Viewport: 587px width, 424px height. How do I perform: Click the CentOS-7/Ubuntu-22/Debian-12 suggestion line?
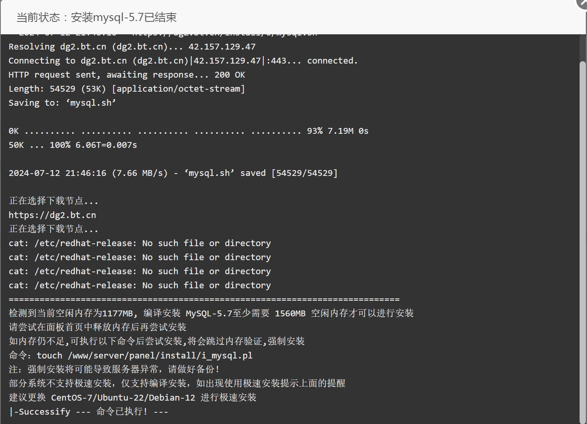click(133, 397)
